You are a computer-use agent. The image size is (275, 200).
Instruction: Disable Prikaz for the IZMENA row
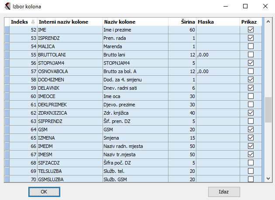(251, 138)
